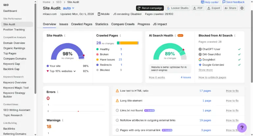Click the Export button
The width and height of the screenshot is (253, 136).
[213, 8]
